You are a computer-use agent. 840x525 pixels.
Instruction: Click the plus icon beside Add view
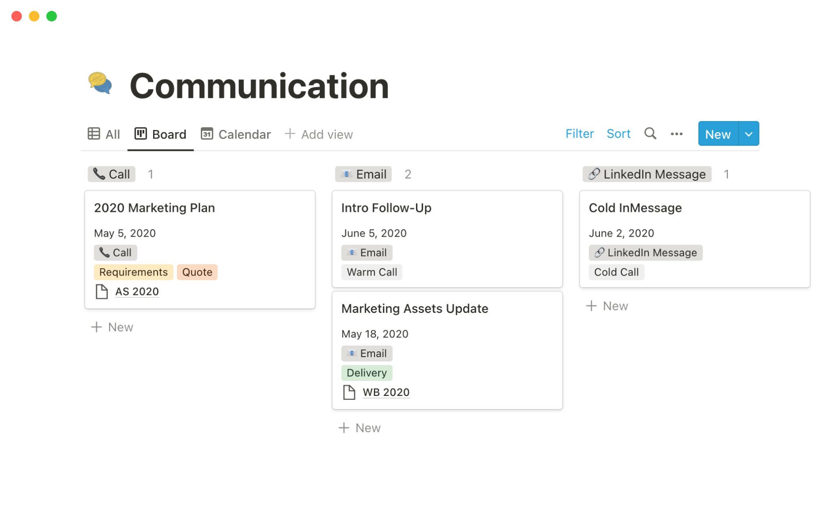[290, 133]
